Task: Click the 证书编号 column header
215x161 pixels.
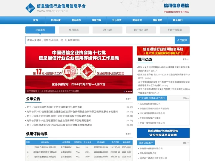Action: click(101, 143)
